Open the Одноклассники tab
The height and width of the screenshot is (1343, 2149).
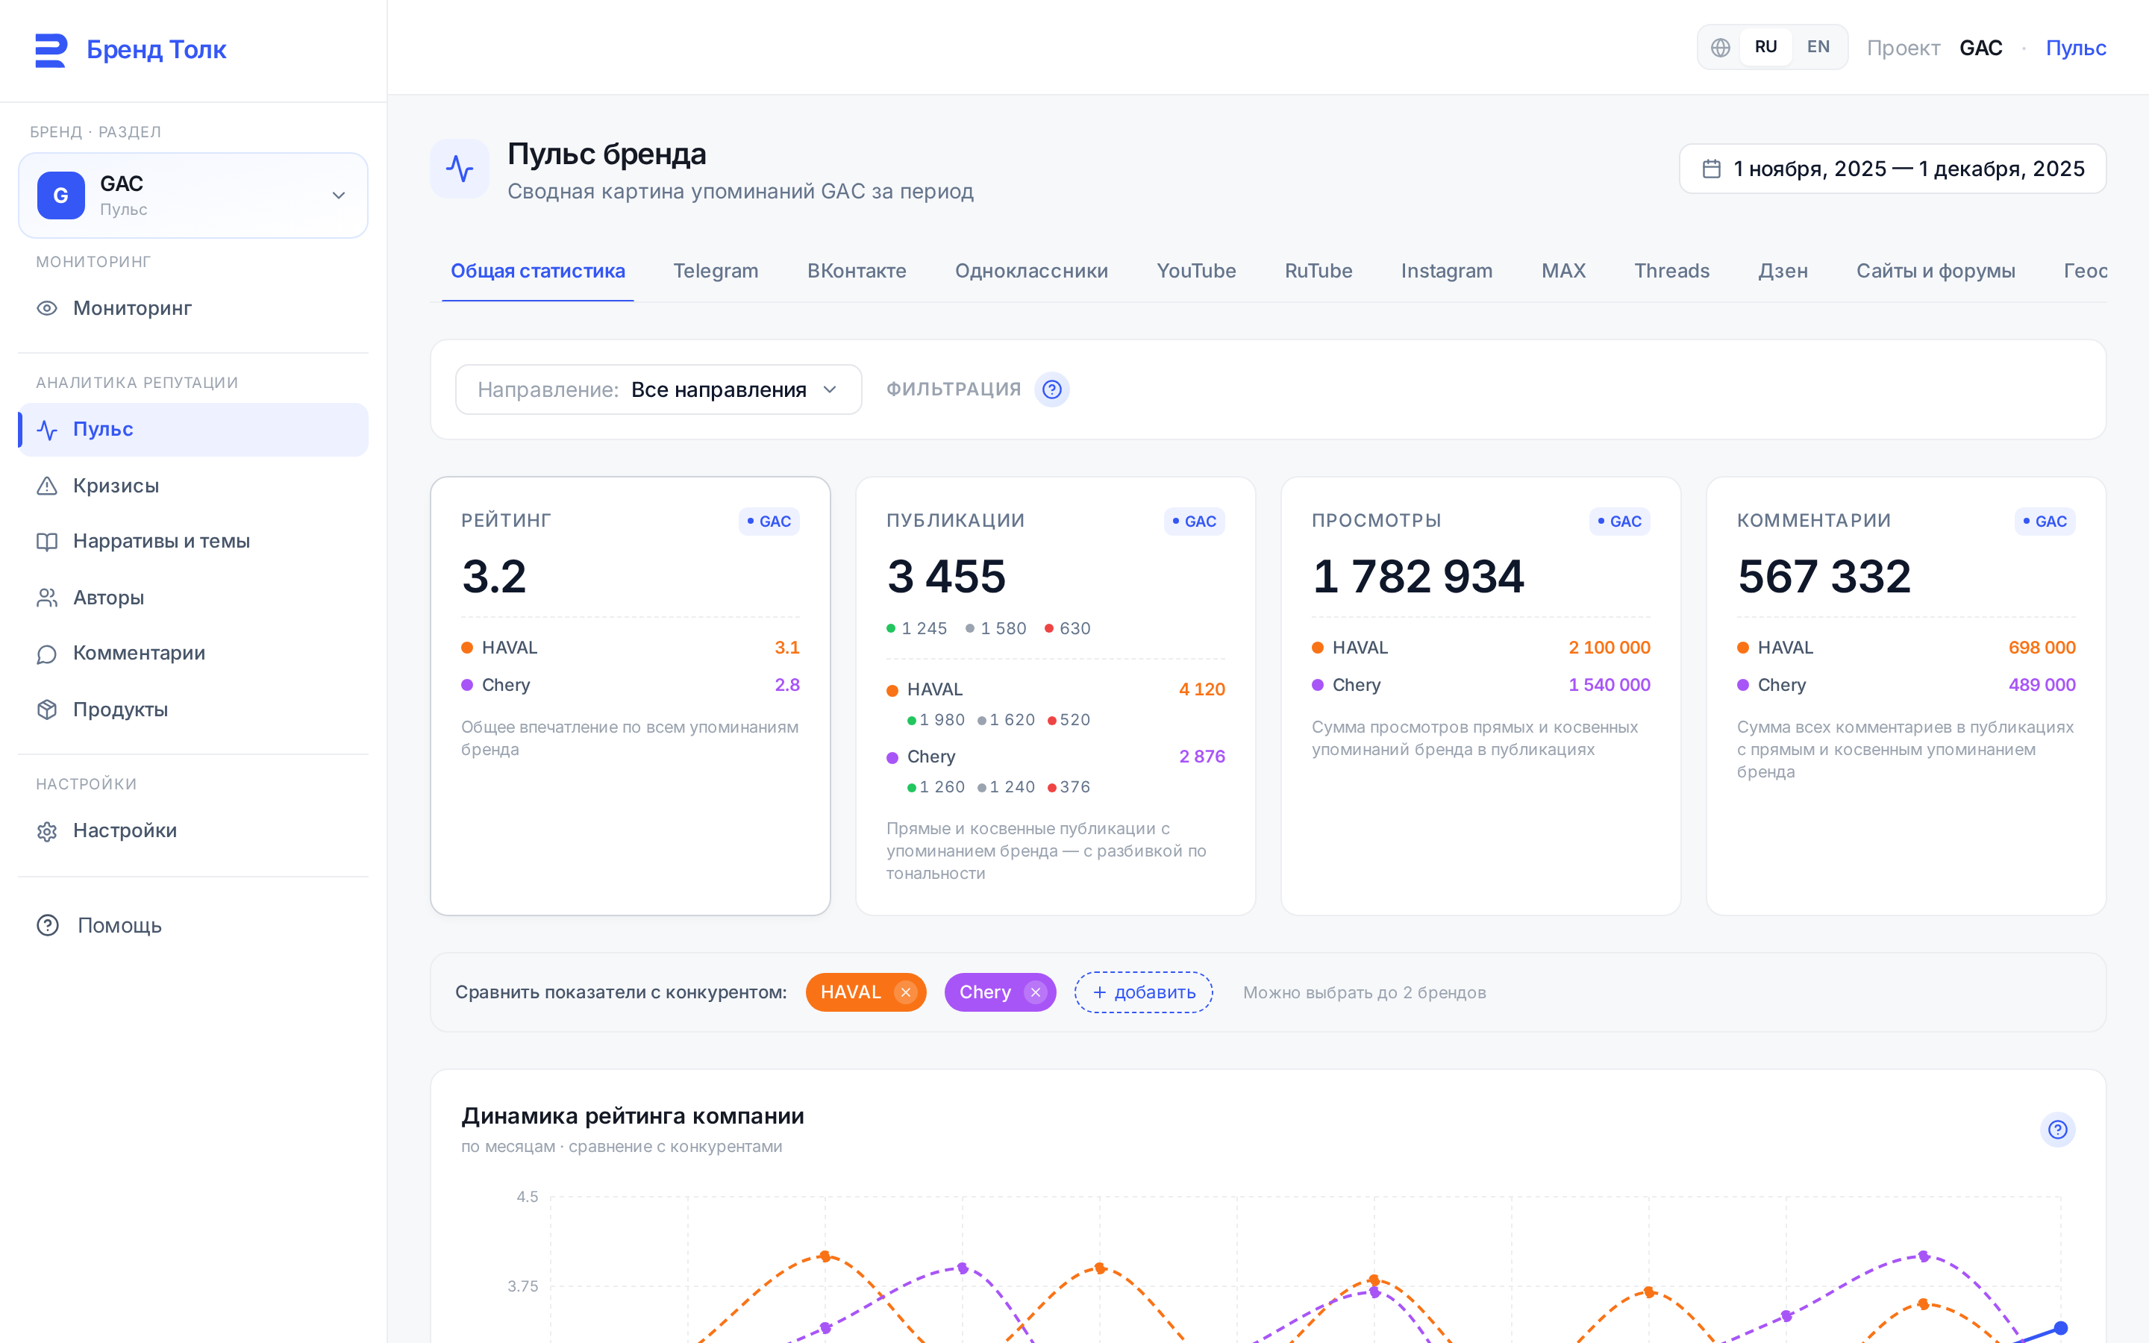click(x=1031, y=271)
